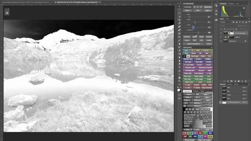The width and height of the screenshot is (251, 141).
Task: Select the Lasso tool
Action: pyautogui.click(x=180, y=13)
